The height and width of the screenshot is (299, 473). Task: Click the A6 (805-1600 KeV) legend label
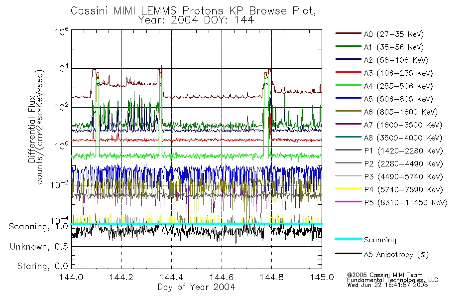click(x=401, y=112)
